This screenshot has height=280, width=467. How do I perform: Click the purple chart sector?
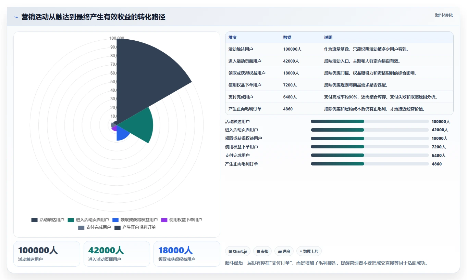[x=114, y=129]
